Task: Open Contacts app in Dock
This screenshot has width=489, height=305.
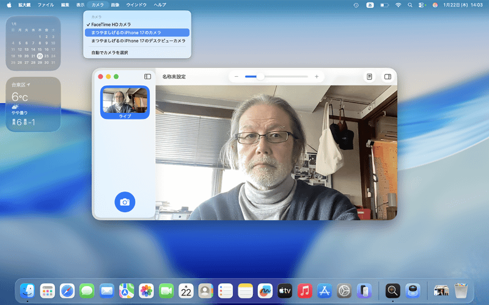Action: tap(205, 291)
